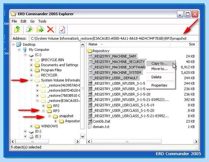The image size is (209, 162).
Task: Select Repository subfolder in tree
Action: pyautogui.click(x=72, y=121)
